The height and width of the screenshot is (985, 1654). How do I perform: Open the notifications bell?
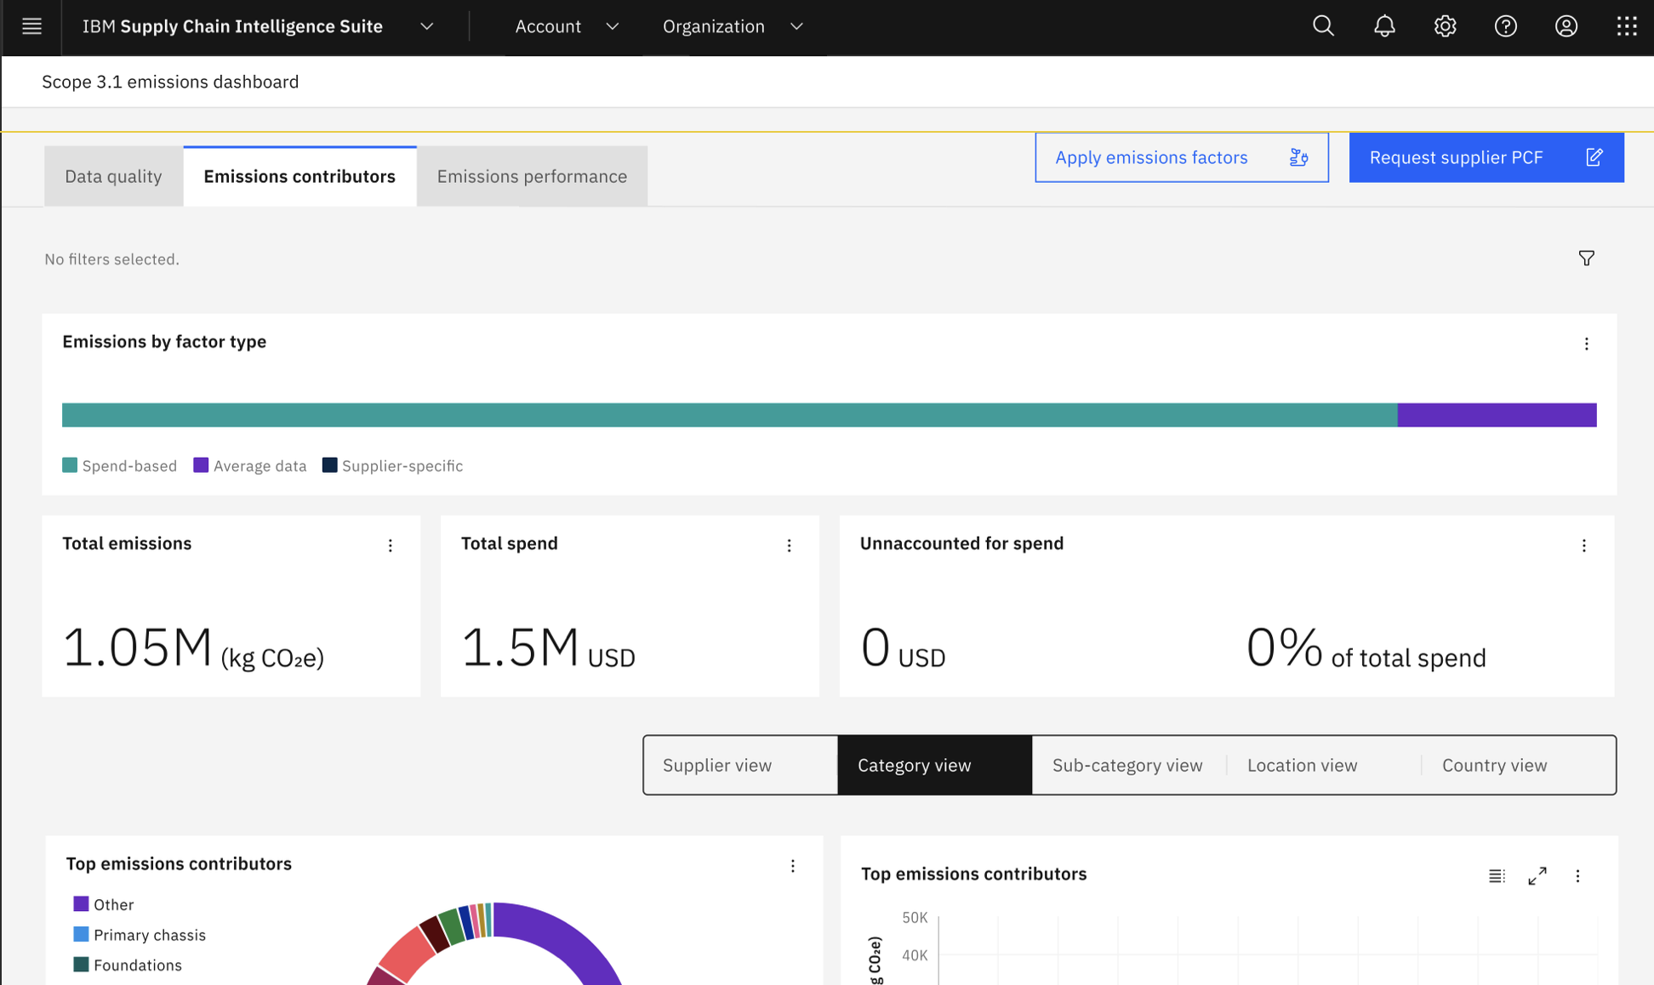point(1384,26)
